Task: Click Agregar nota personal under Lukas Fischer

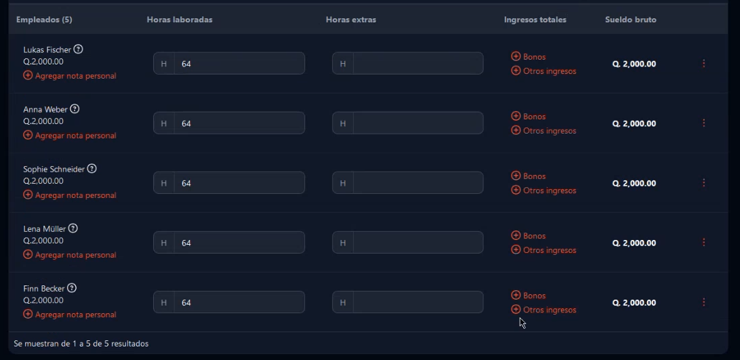Action: [x=70, y=75]
